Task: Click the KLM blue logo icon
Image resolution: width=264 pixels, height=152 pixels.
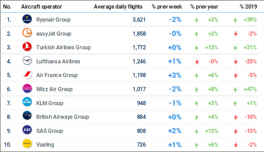Action: click(x=27, y=103)
